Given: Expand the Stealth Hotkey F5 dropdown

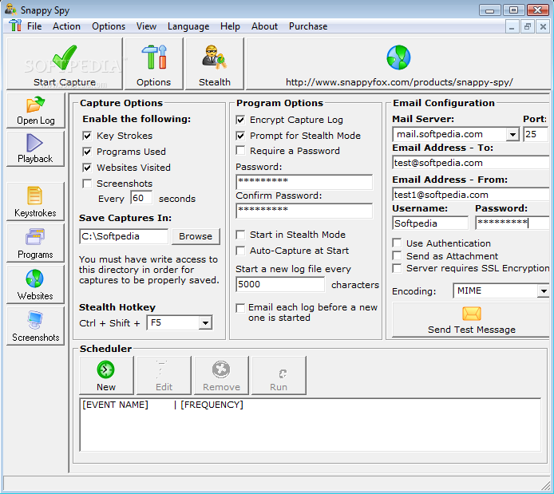Looking at the screenshot, I should point(205,322).
